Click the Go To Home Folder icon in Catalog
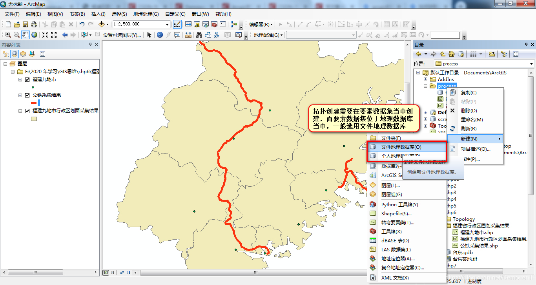This screenshot has height=285, width=536. (x=451, y=54)
